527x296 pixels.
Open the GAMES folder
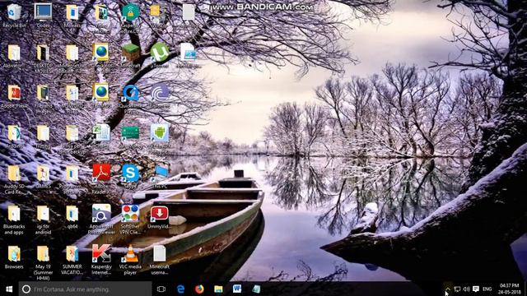coord(43,176)
